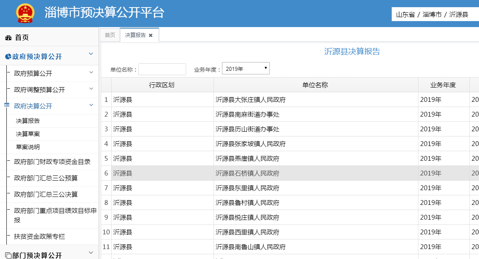The height and width of the screenshot is (259, 479).
Task: Open 决算草案 in the sidebar
Action: pos(28,134)
